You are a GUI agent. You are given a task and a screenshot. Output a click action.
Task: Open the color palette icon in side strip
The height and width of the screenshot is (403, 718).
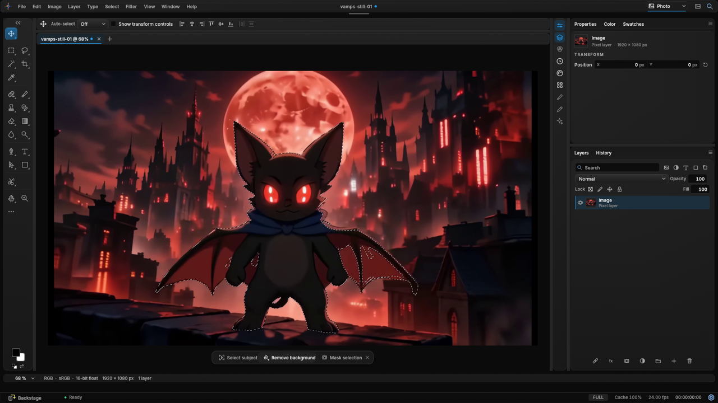(560, 73)
